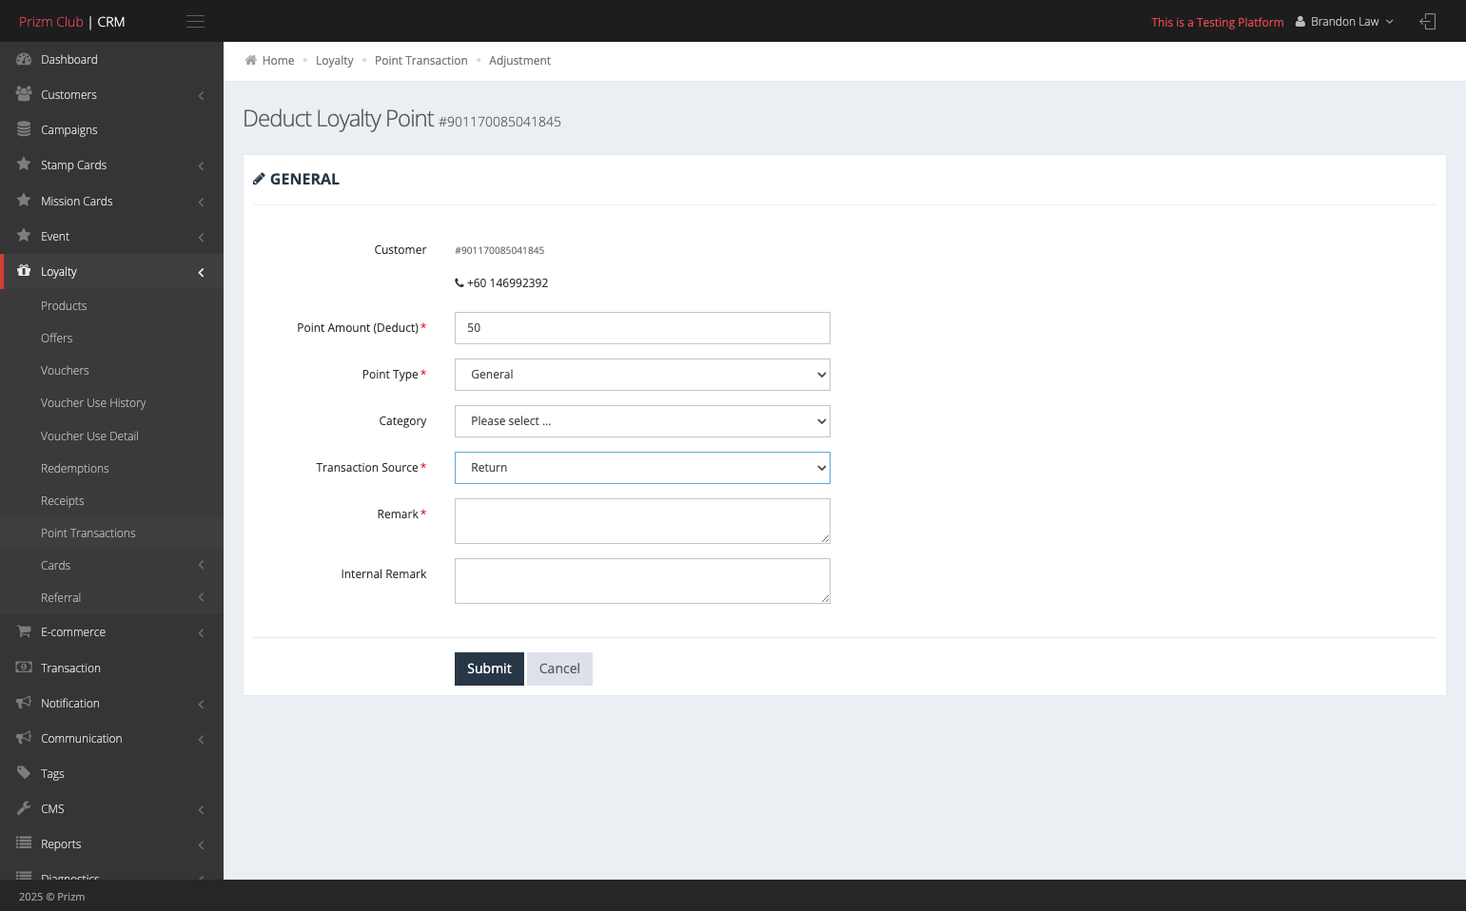
Task: Click the Reports list icon
Action: click(x=24, y=843)
